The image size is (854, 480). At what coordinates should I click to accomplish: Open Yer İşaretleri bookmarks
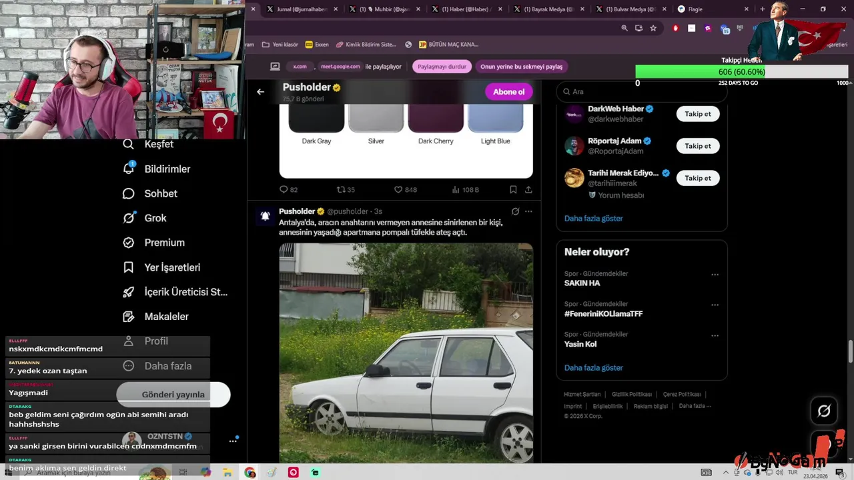[161, 267]
